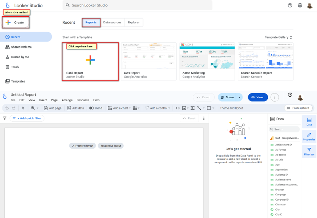
Task: Open the Search Console Report template
Action: coord(265,61)
